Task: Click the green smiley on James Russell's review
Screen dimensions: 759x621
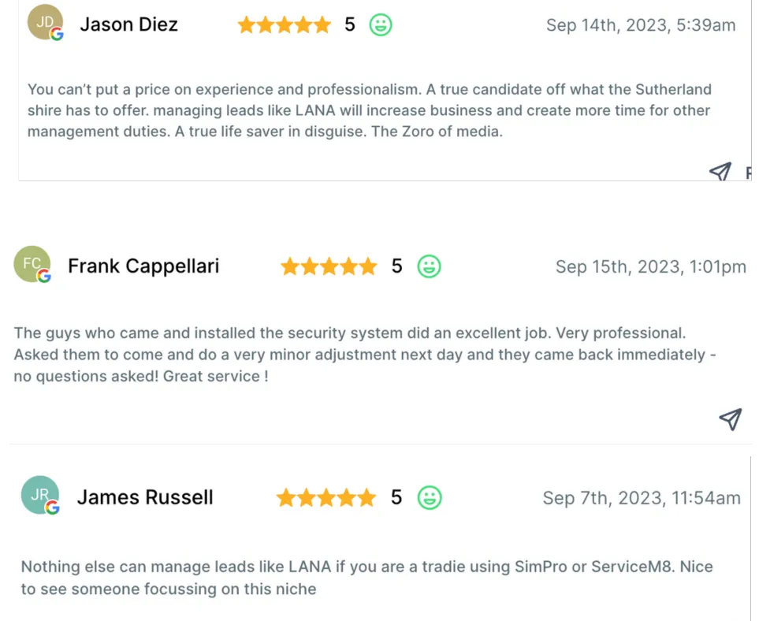Action: point(430,497)
